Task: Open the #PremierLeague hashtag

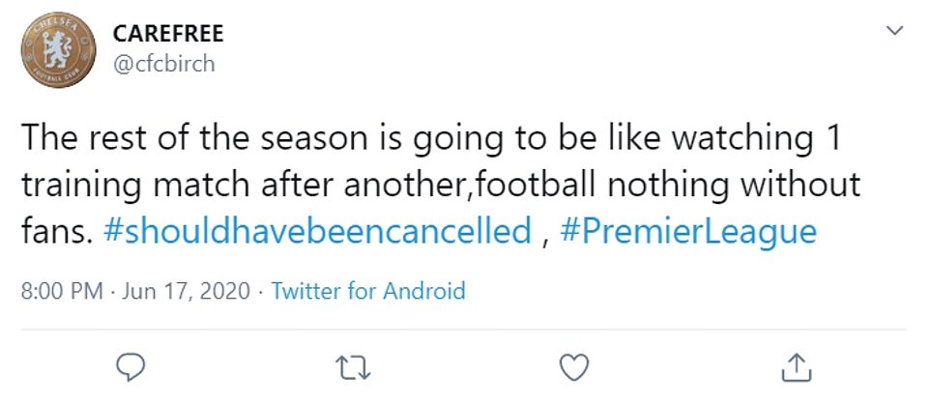Action: pos(688,231)
